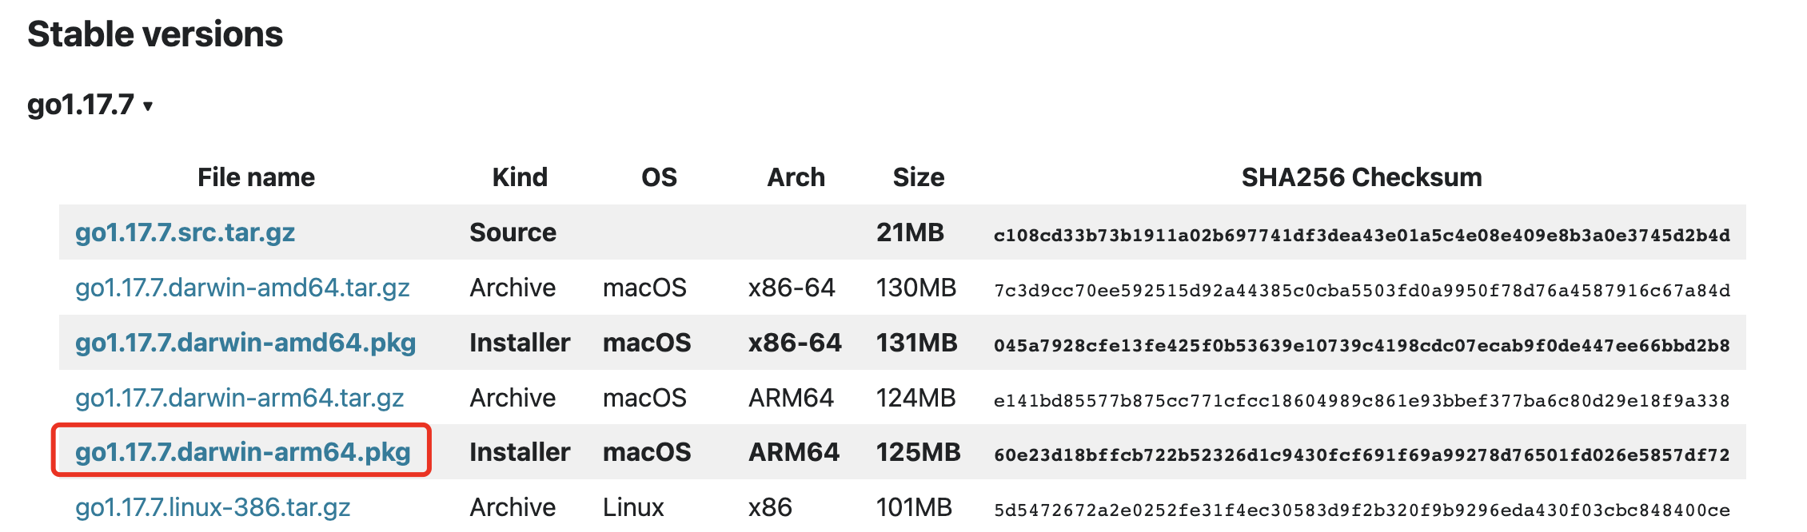Click the Arch column header

tap(796, 177)
